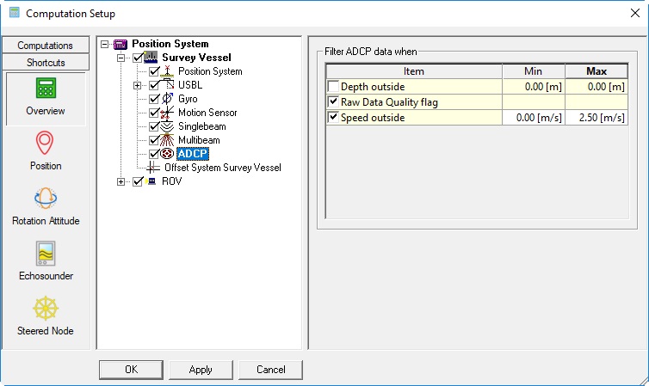Click the Apply button
The image size is (649, 386).
(x=201, y=370)
